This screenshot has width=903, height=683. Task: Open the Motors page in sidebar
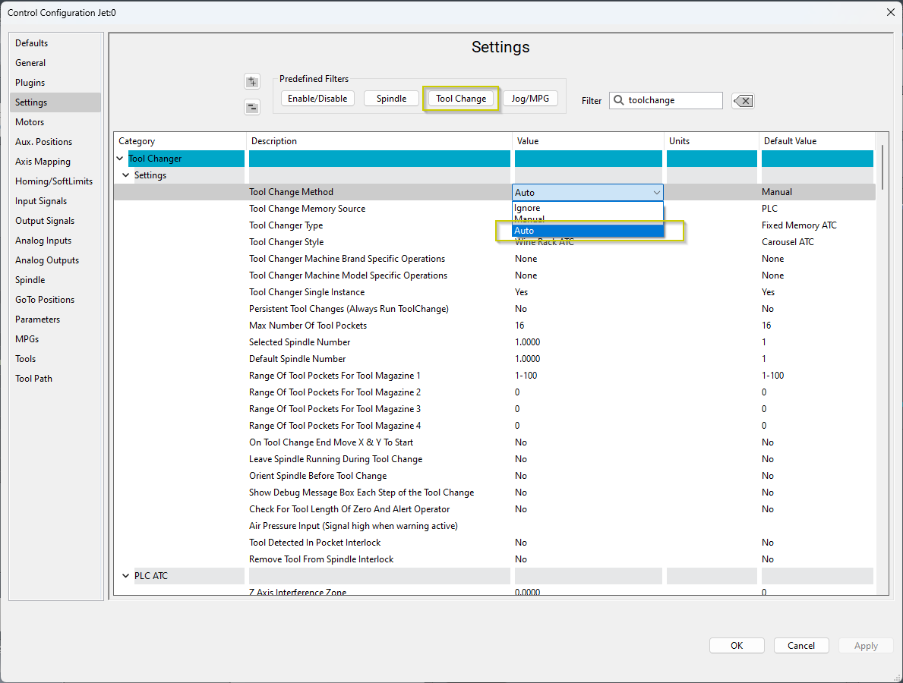pos(30,122)
